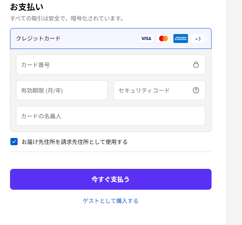Image resolution: width=242 pixels, height=225 pixels.
Task: Click the lock icon in card number field
Action: click(x=196, y=65)
